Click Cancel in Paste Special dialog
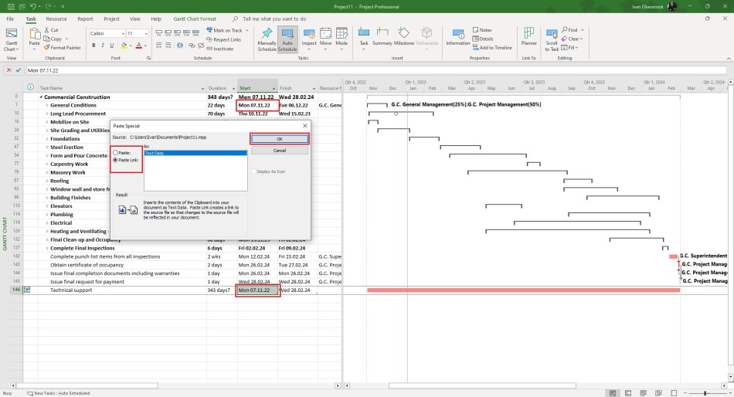 click(x=280, y=151)
